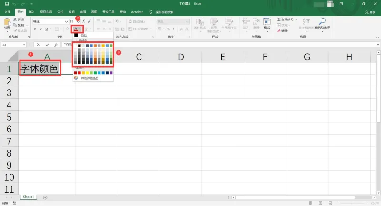This screenshot has width=381, height=206.
Task: Expand the Name Box A1 dropdown
Action: [24, 45]
